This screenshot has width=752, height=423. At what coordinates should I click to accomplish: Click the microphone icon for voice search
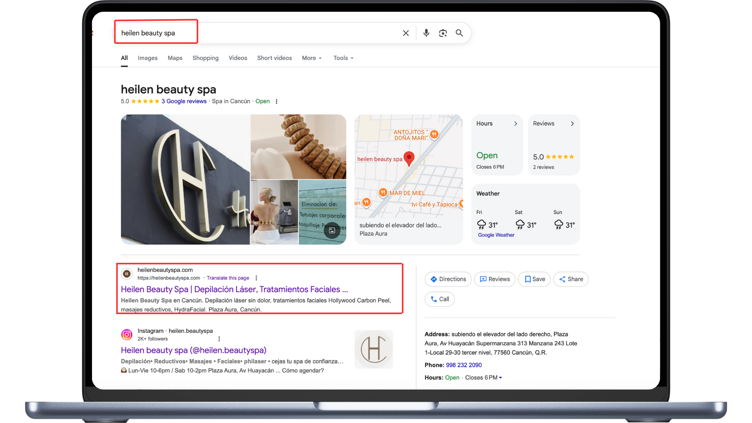pos(426,33)
